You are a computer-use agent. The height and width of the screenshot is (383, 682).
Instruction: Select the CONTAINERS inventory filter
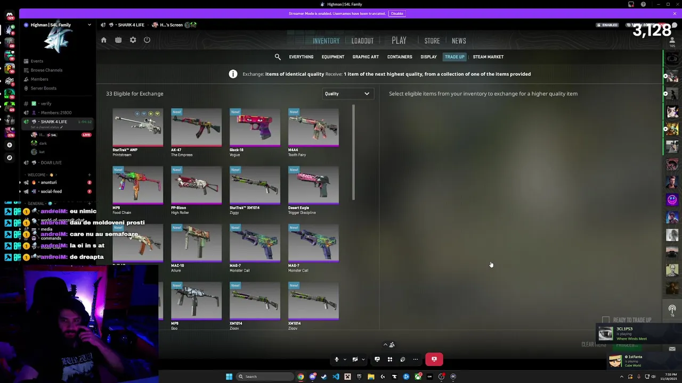pyautogui.click(x=400, y=57)
